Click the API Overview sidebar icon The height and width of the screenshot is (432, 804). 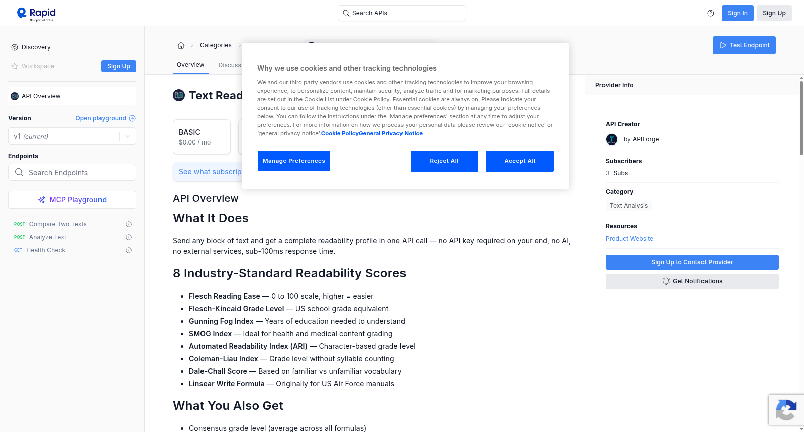pyautogui.click(x=15, y=96)
